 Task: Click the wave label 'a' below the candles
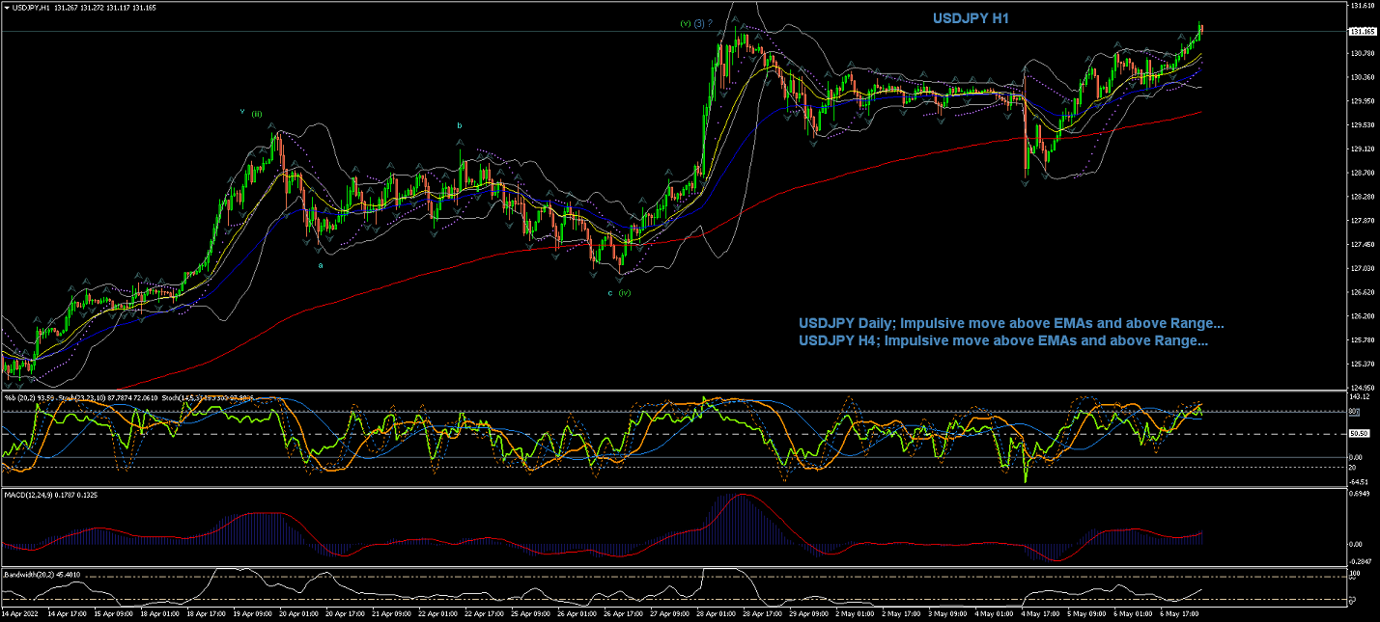click(x=320, y=265)
